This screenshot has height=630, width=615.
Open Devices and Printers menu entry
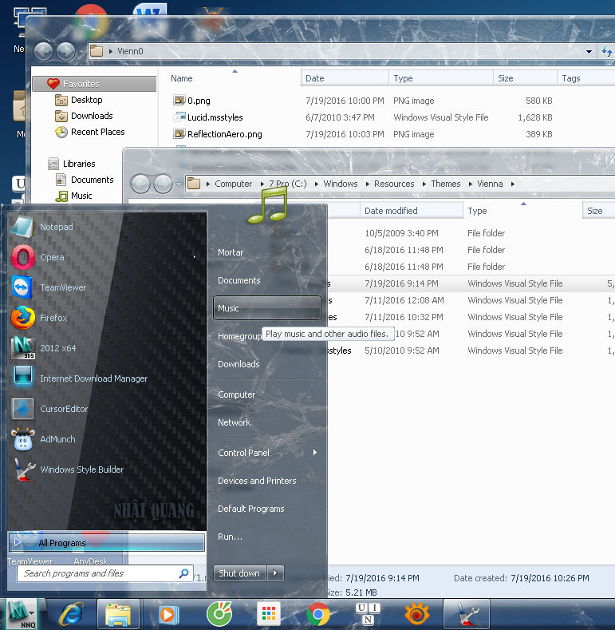click(x=257, y=481)
